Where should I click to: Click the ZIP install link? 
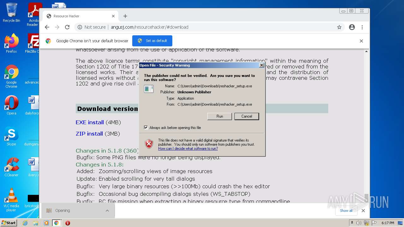click(x=89, y=134)
